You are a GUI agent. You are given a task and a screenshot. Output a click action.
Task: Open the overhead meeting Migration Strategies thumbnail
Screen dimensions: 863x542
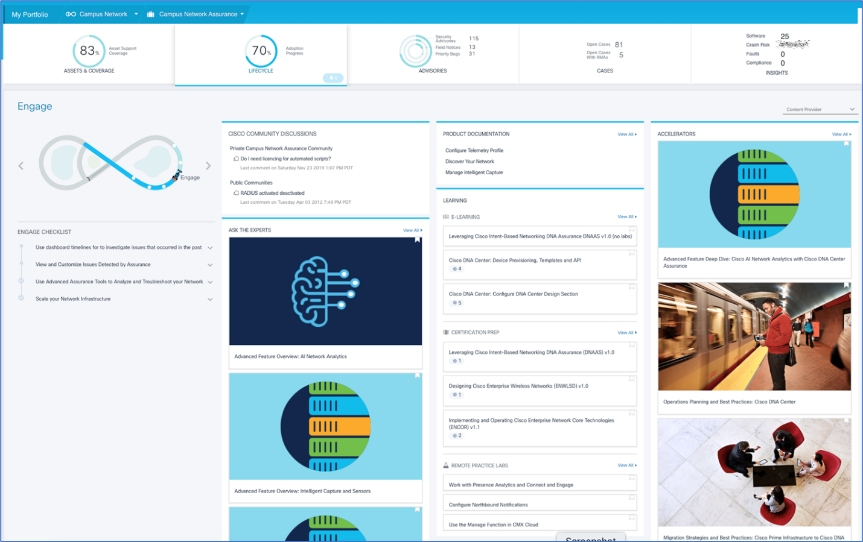(x=754, y=473)
